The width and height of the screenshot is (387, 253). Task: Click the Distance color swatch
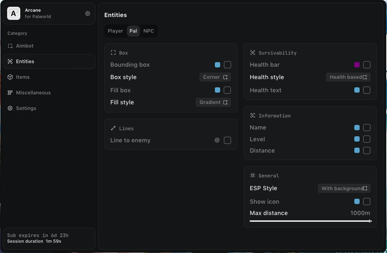click(357, 150)
